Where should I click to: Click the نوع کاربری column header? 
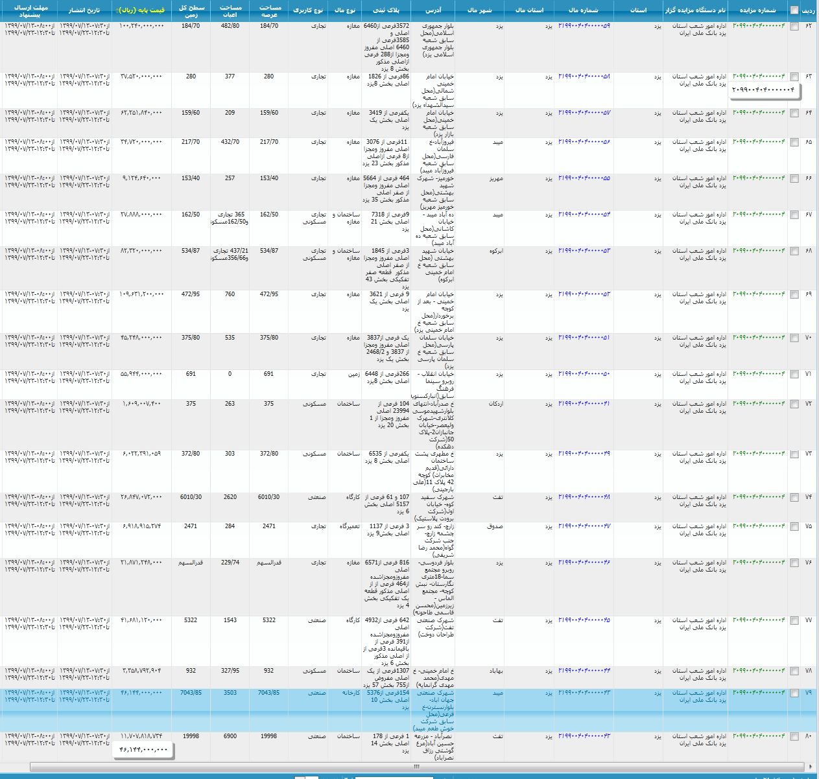308,10
